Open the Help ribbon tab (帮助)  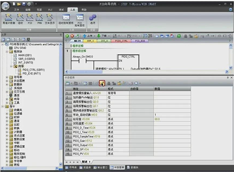(x=84, y=10)
